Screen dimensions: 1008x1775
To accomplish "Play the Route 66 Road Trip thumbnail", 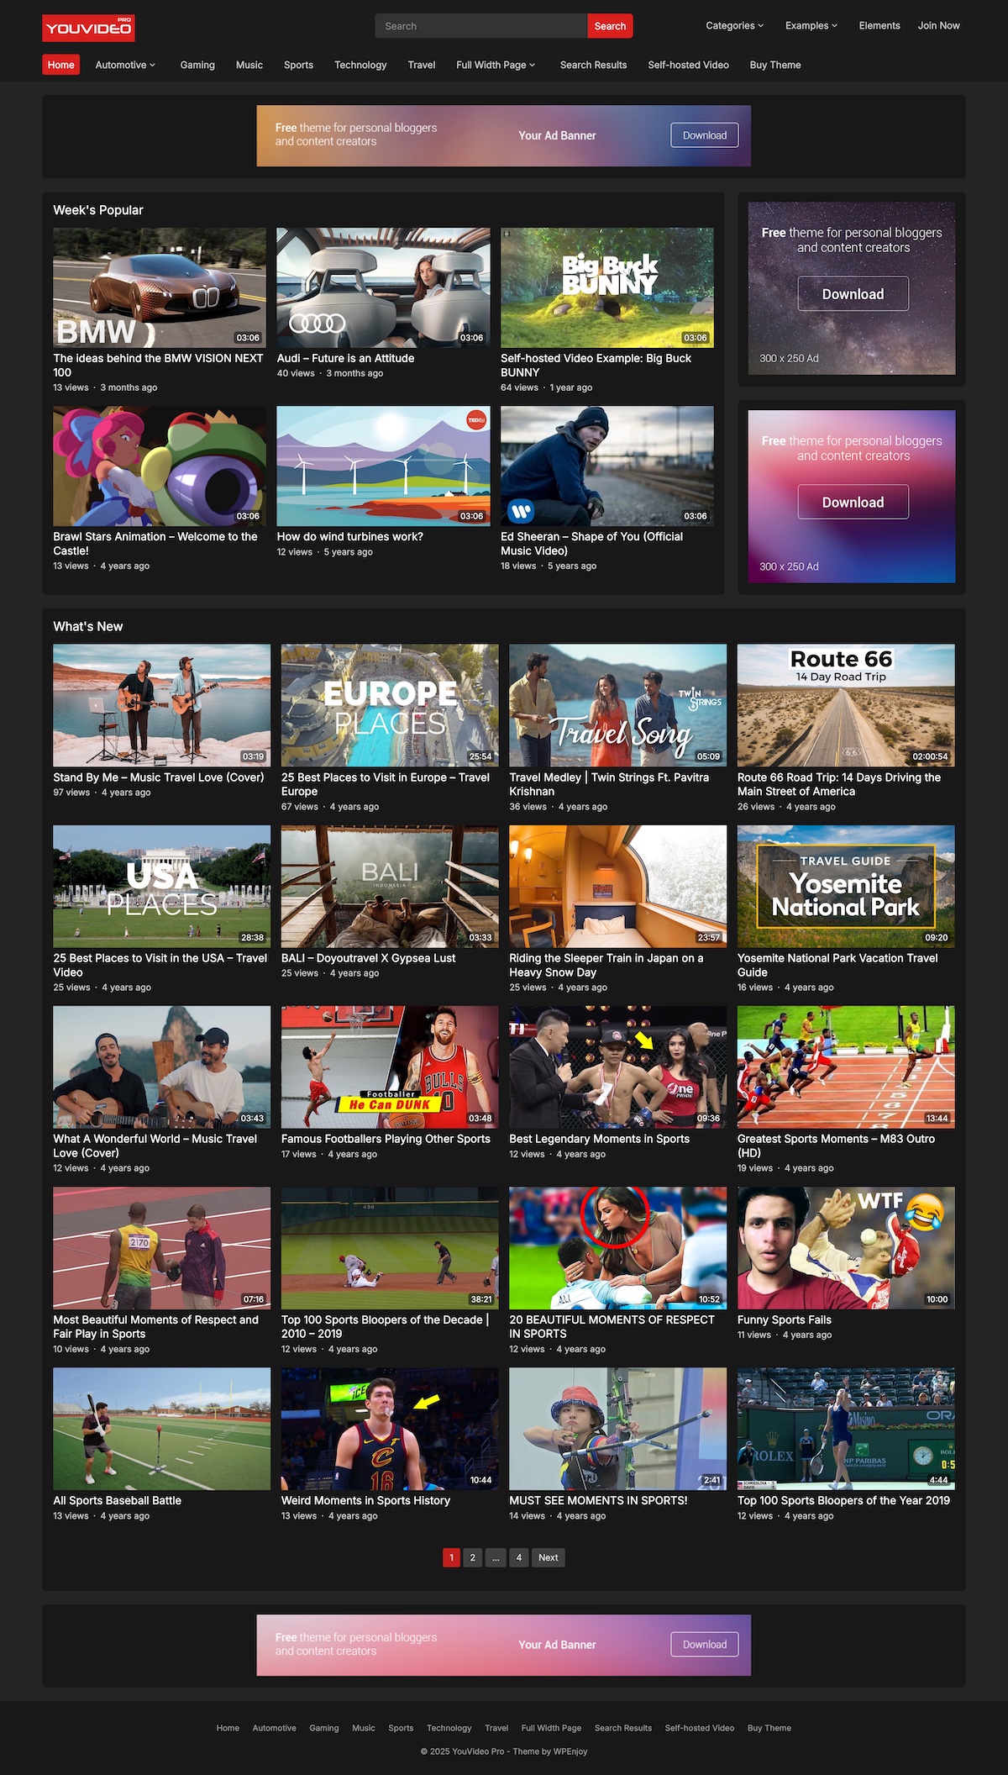I will [845, 704].
